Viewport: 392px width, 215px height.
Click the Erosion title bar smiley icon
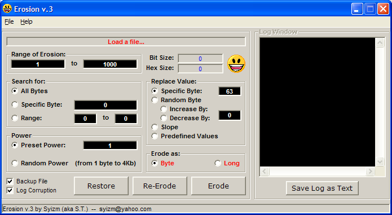(x=7, y=9)
